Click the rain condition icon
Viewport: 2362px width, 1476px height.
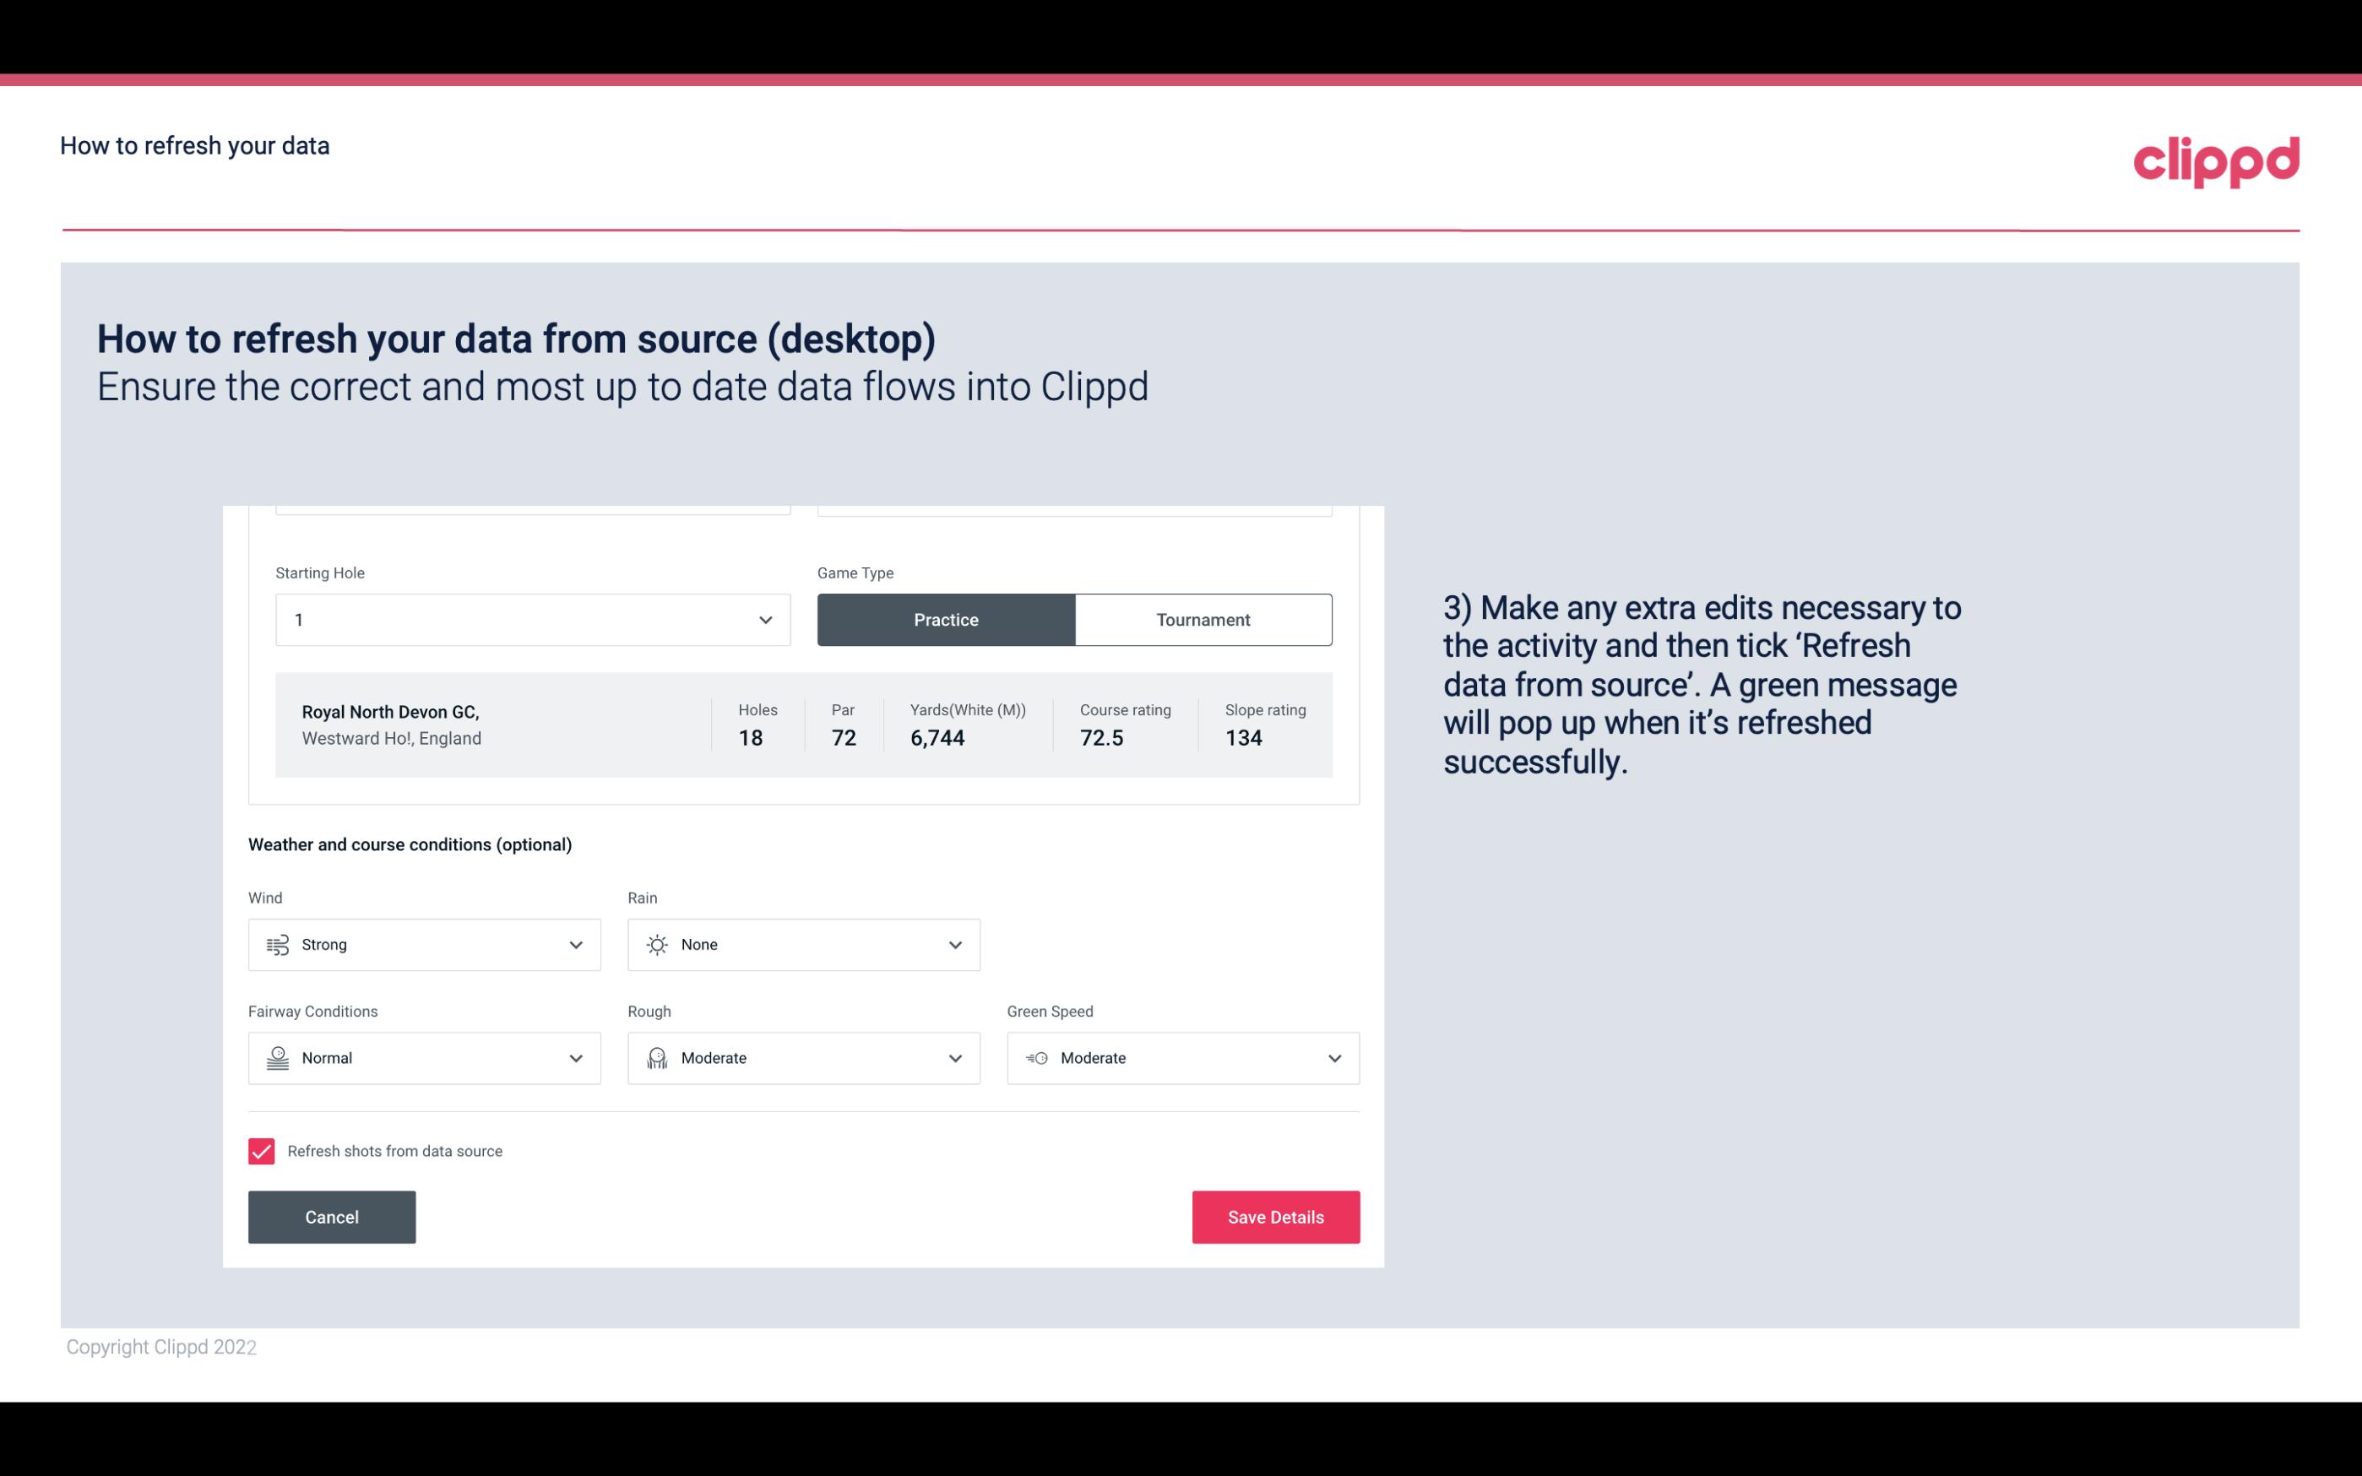point(656,944)
